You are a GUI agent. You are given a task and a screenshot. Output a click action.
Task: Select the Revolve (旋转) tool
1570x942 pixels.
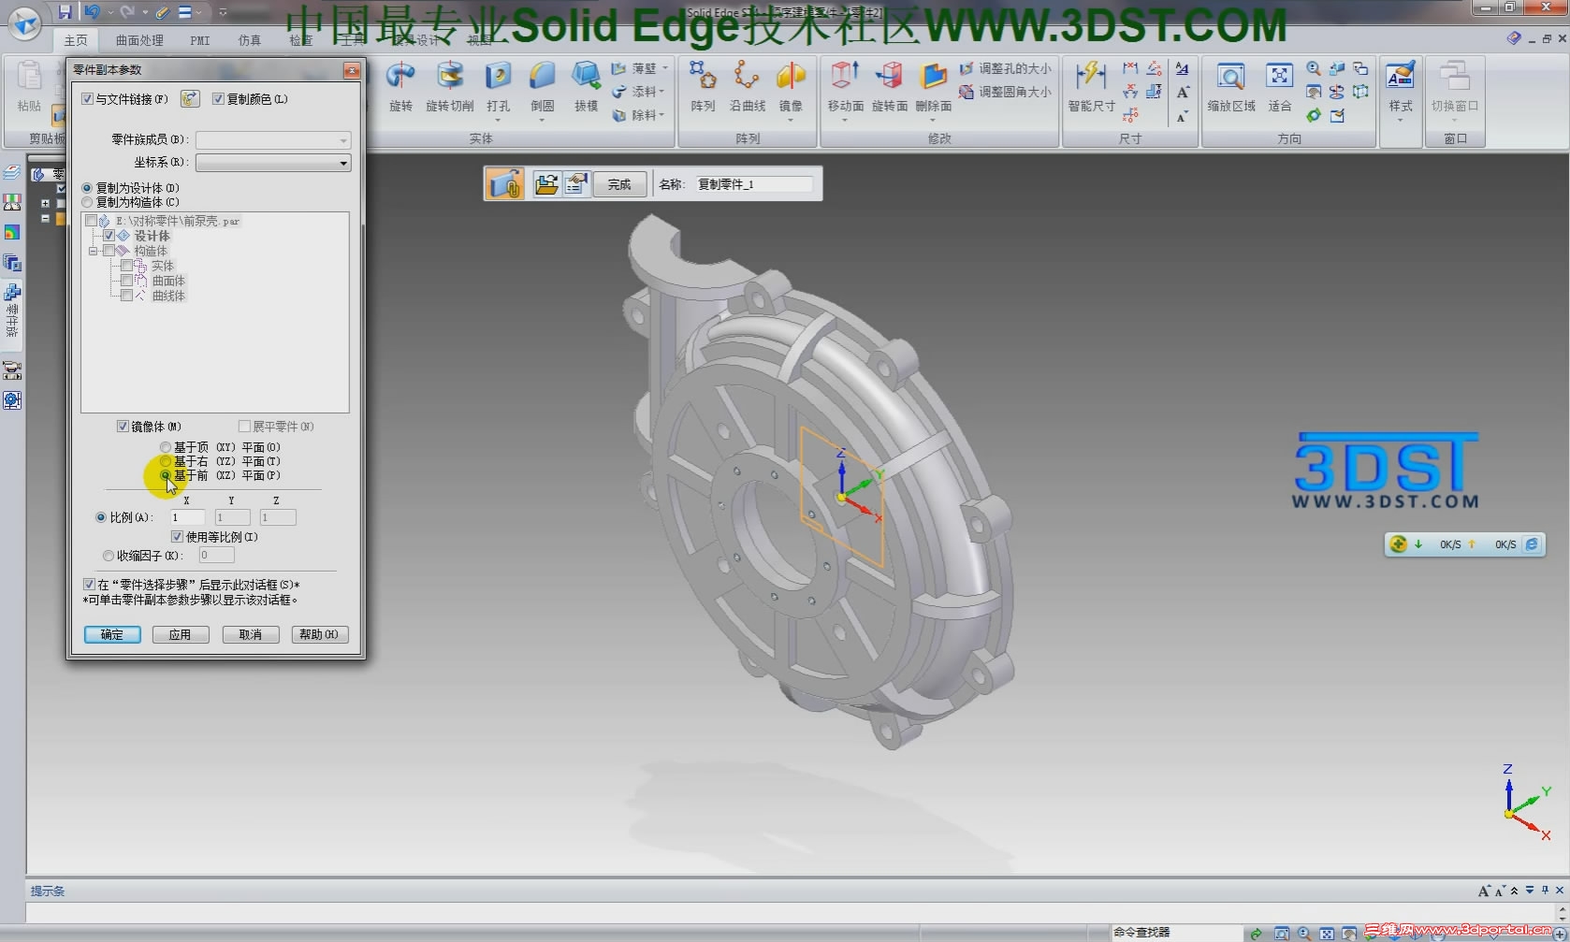coord(401,88)
